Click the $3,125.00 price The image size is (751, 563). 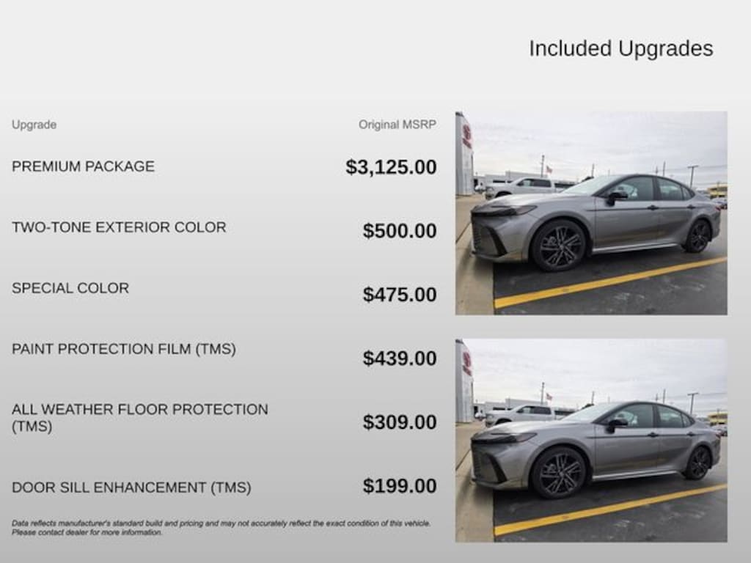[x=391, y=167]
